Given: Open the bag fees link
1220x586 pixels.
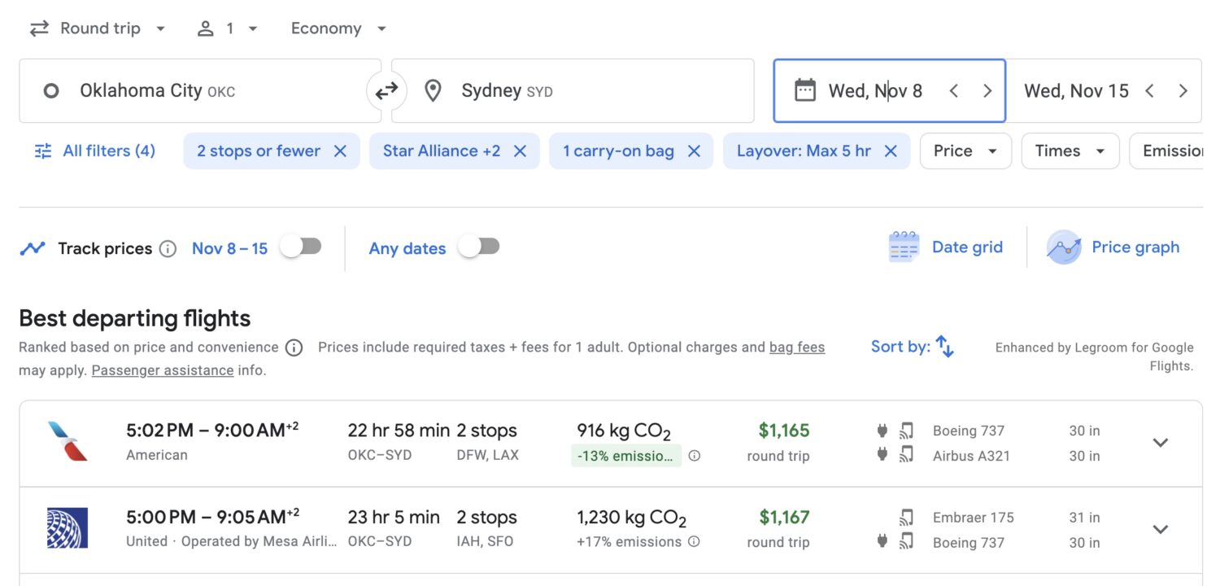Looking at the screenshot, I should point(796,347).
